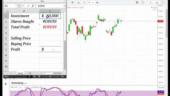Click Investing.com logo on chart

click(x=19, y=83)
